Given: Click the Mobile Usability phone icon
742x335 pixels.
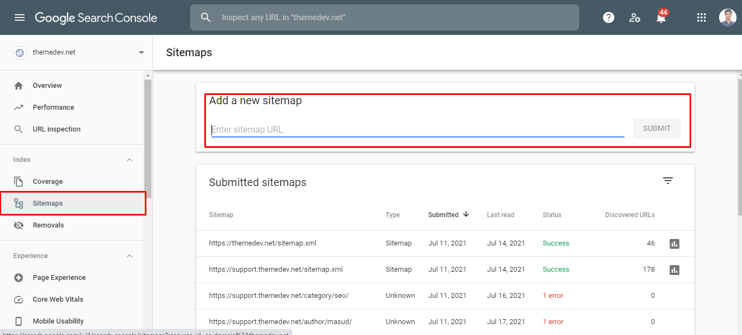Looking at the screenshot, I should pos(19,321).
